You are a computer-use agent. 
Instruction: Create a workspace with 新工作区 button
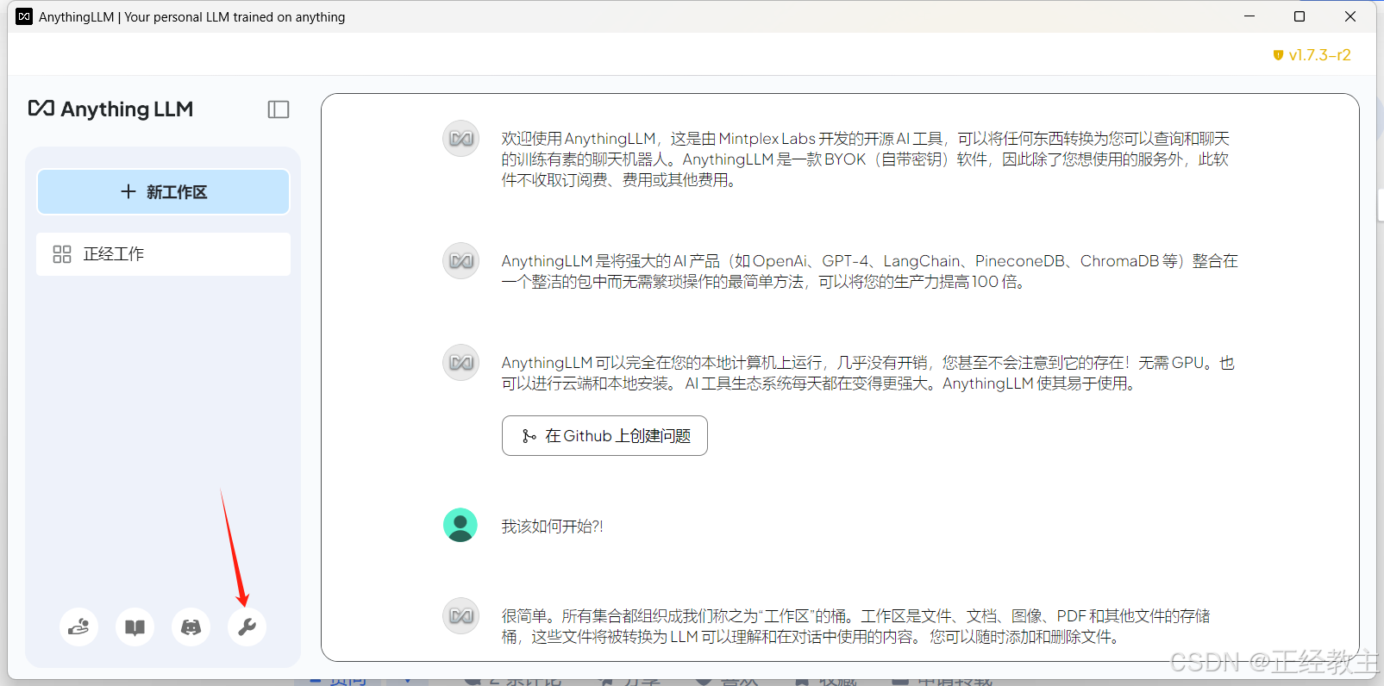coord(163,191)
